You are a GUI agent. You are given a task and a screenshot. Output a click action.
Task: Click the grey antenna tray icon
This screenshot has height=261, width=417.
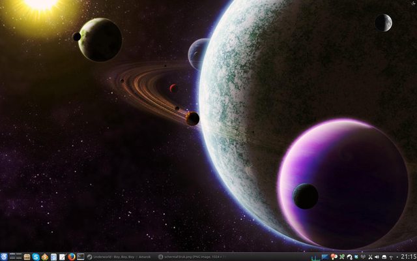pos(363,257)
